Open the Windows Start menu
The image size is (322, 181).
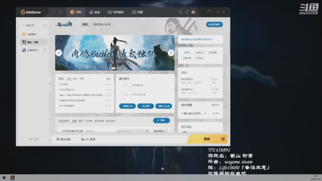pyautogui.click(x=4, y=178)
